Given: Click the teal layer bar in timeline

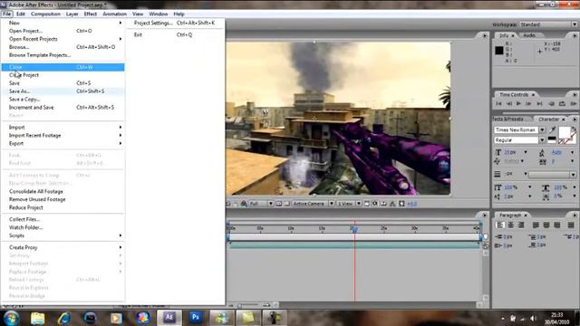Looking at the screenshot, I should pos(354,244).
